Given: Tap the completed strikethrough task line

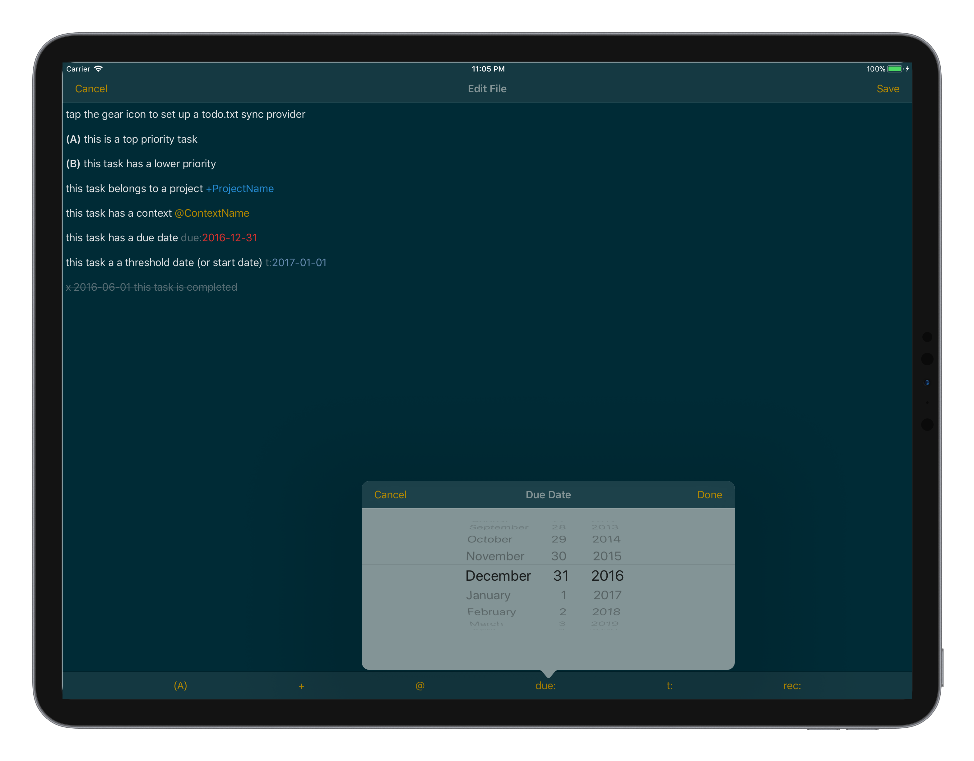Looking at the screenshot, I should [x=151, y=287].
